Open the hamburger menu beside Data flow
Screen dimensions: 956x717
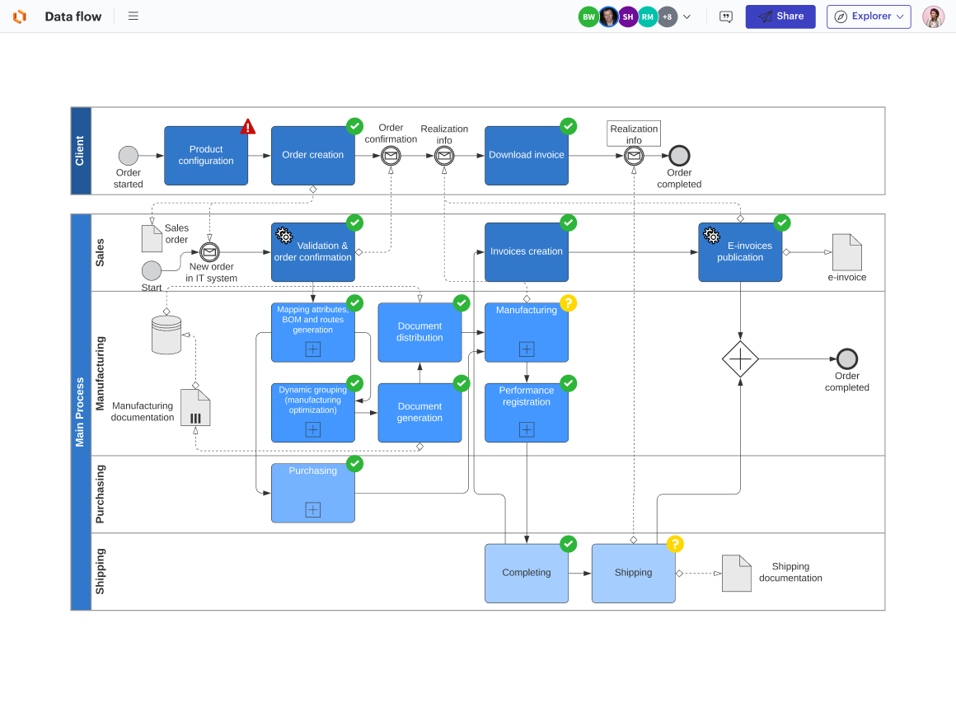pyautogui.click(x=133, y=16)
